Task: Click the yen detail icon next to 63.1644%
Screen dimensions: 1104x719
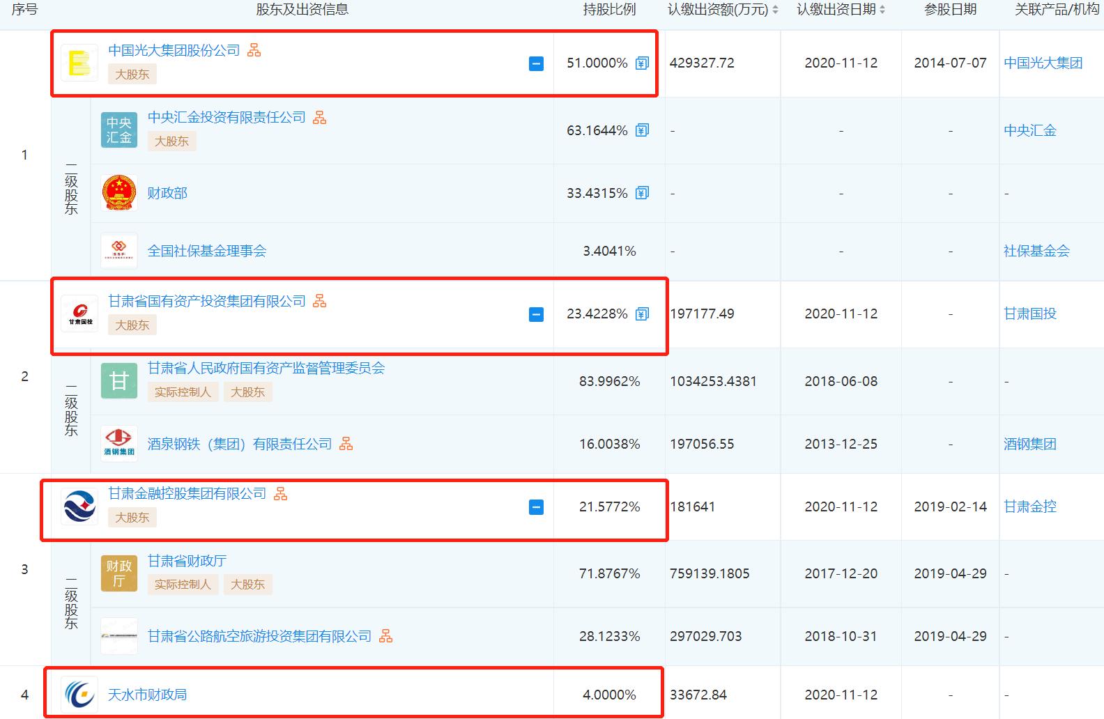Action: 642,130
